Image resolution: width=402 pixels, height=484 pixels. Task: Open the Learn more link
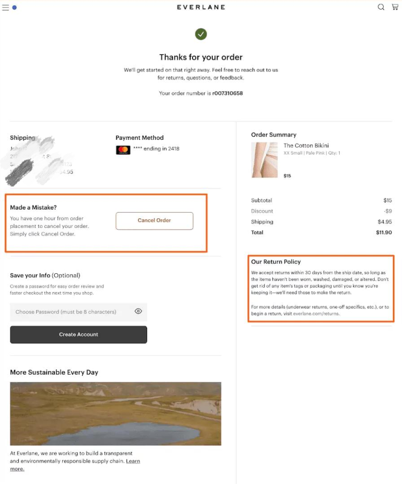tap(133, 461)
